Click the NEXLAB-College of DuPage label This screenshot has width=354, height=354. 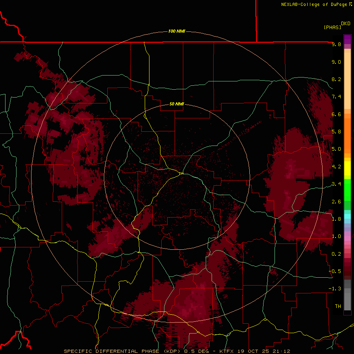(x=314, y=4)
